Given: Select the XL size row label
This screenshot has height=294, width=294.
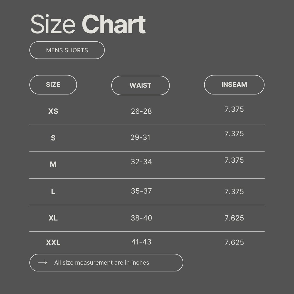Looking at the screenshot, I should 53,218.
